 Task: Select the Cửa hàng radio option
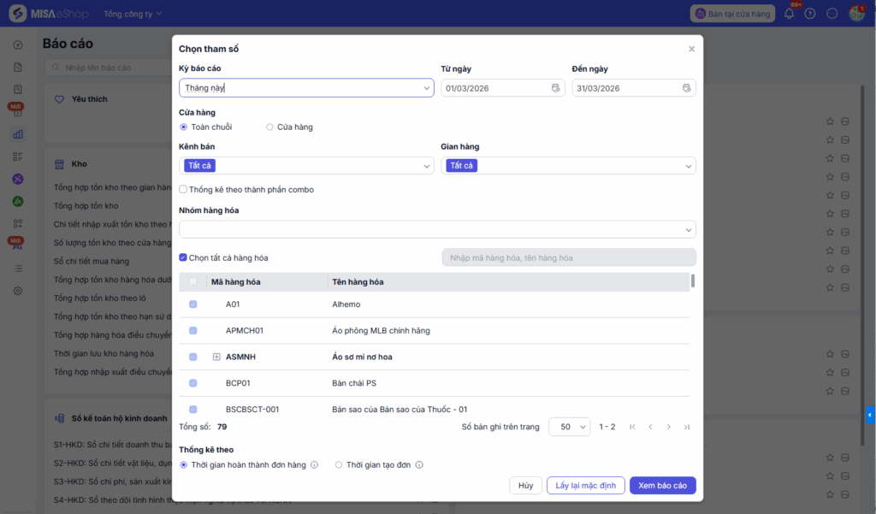coord(269,127)
